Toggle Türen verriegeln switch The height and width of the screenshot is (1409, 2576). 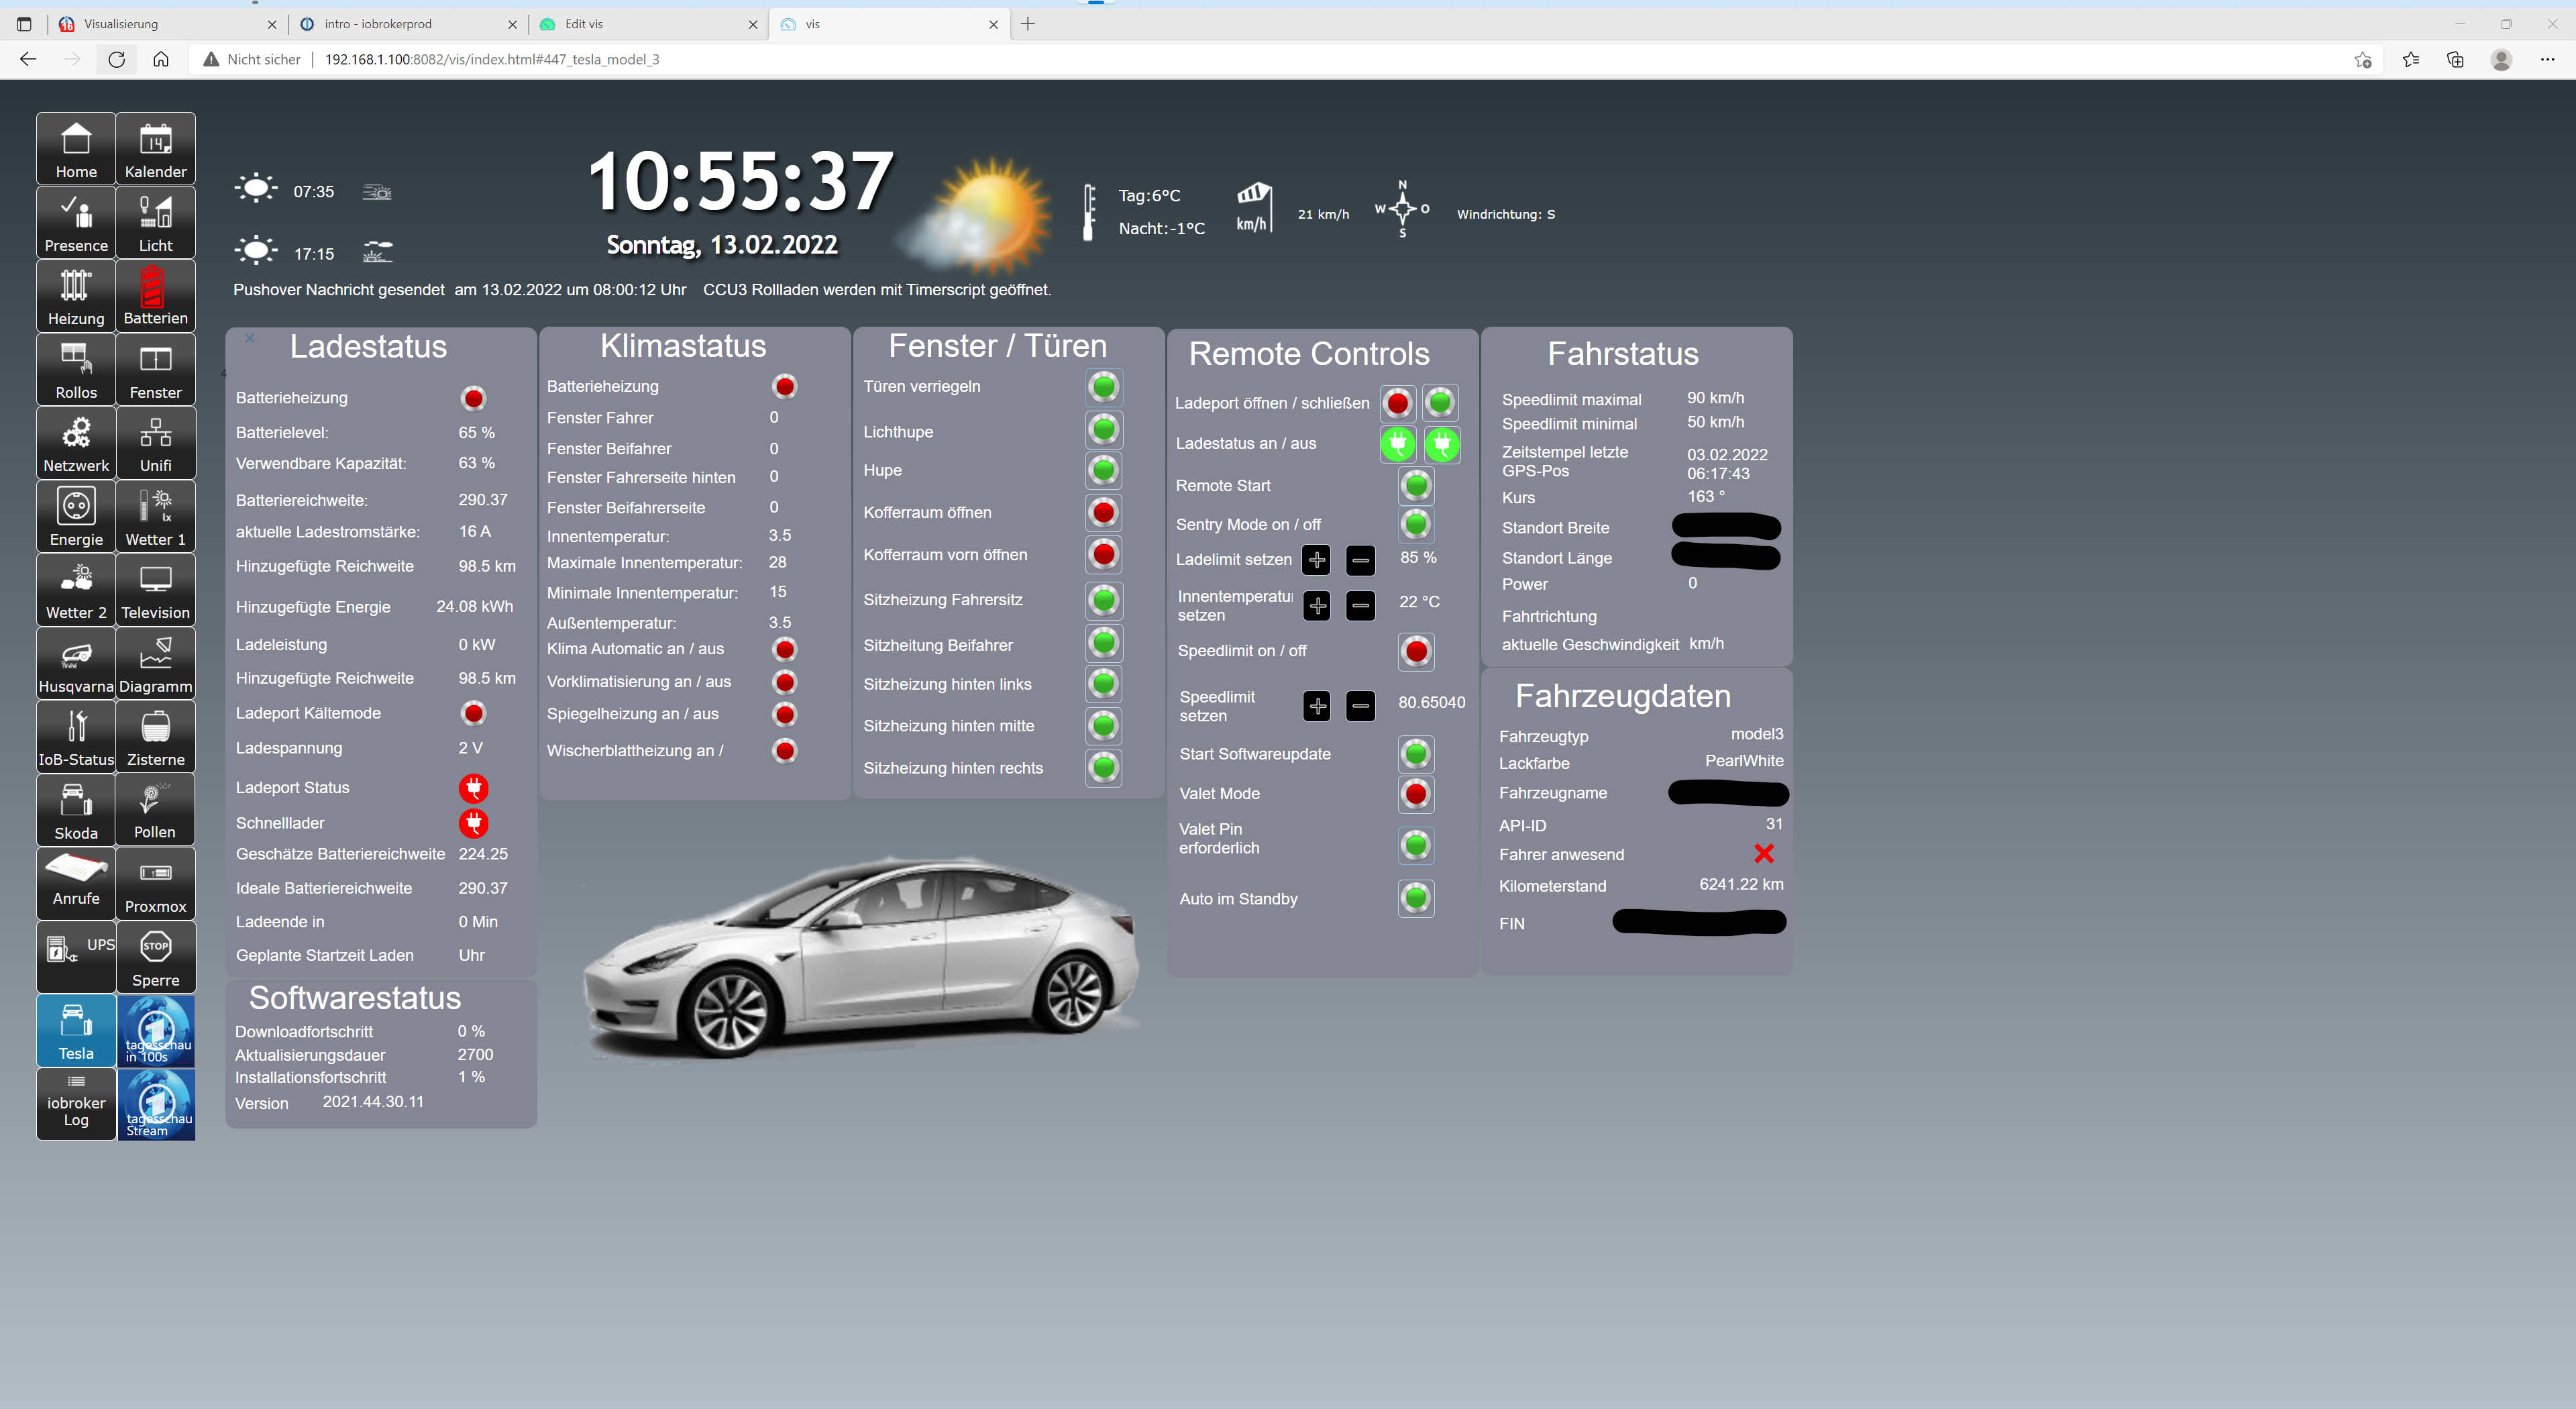click(1103, 387)
